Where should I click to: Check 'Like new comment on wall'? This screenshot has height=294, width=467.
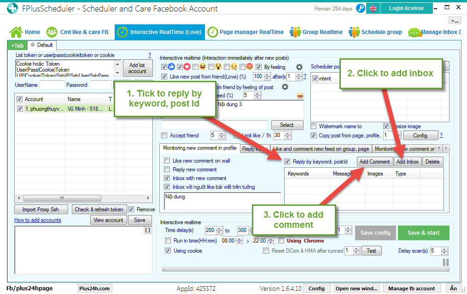pyautogui.click(x=167, y=161)
